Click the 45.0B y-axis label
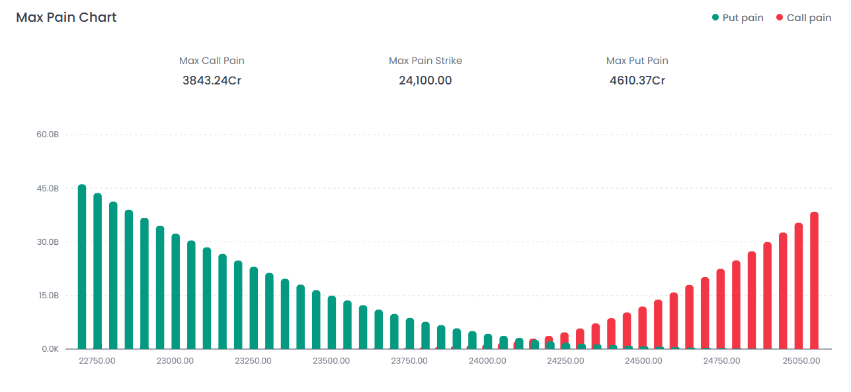Image resolution: width=851 pixels, height=392 pixels. 48,189
